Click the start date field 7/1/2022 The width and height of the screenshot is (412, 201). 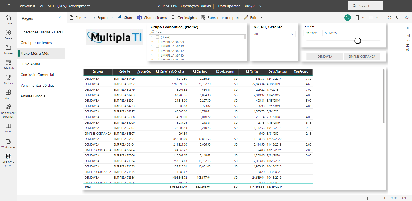click(x=312, y=33)
